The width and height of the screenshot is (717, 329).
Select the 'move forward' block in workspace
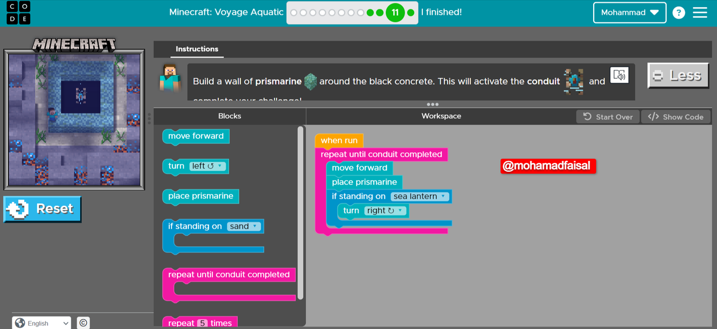pyautogui.click(x=360, y=168)
